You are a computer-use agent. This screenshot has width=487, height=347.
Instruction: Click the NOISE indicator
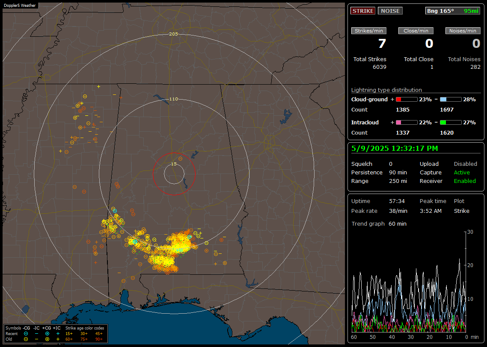point(390,11)
